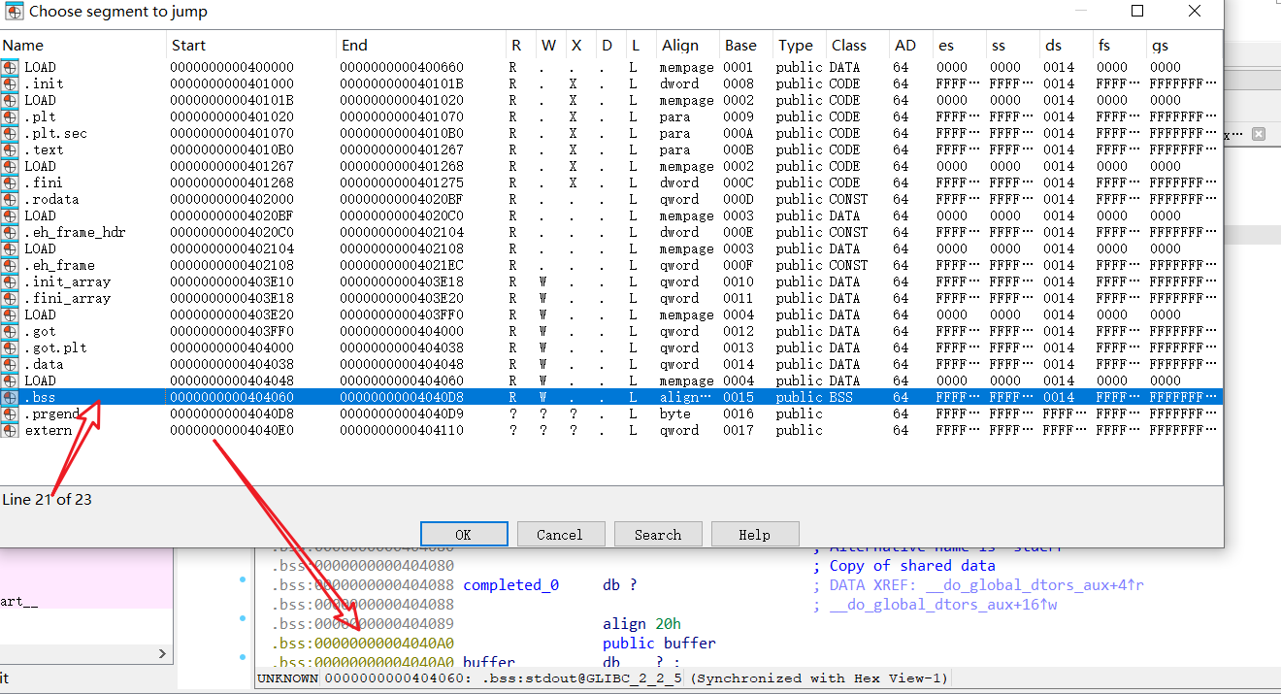Image resolution: width=1281 pixels, height=694 pixels.
Task: Select the .data segment icon
Action: 10,364
